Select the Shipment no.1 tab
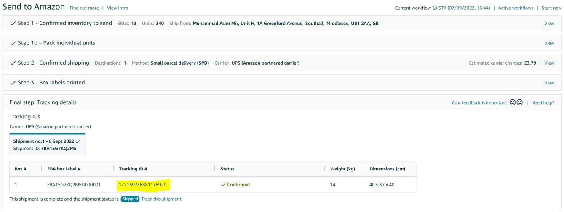The width and height of the screenshot is (564, 212). point(47,144)
